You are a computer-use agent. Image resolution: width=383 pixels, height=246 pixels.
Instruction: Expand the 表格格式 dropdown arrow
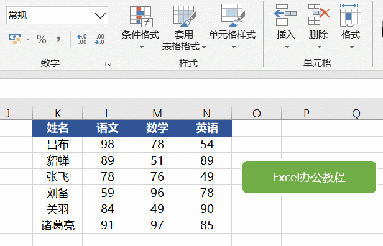[204, 47]
